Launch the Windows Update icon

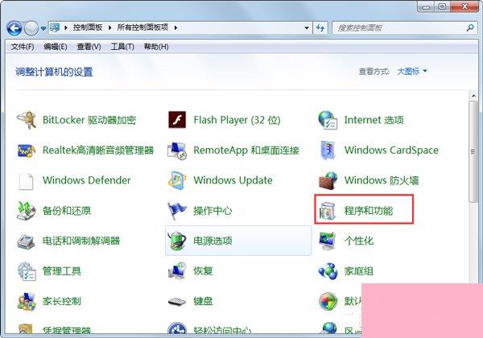pyautogui.click(x=177, y=180)
